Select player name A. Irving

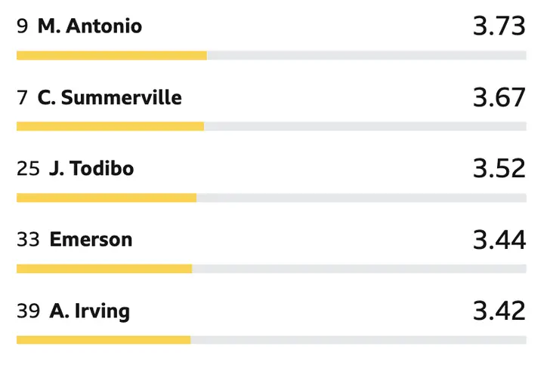[90, 311]
